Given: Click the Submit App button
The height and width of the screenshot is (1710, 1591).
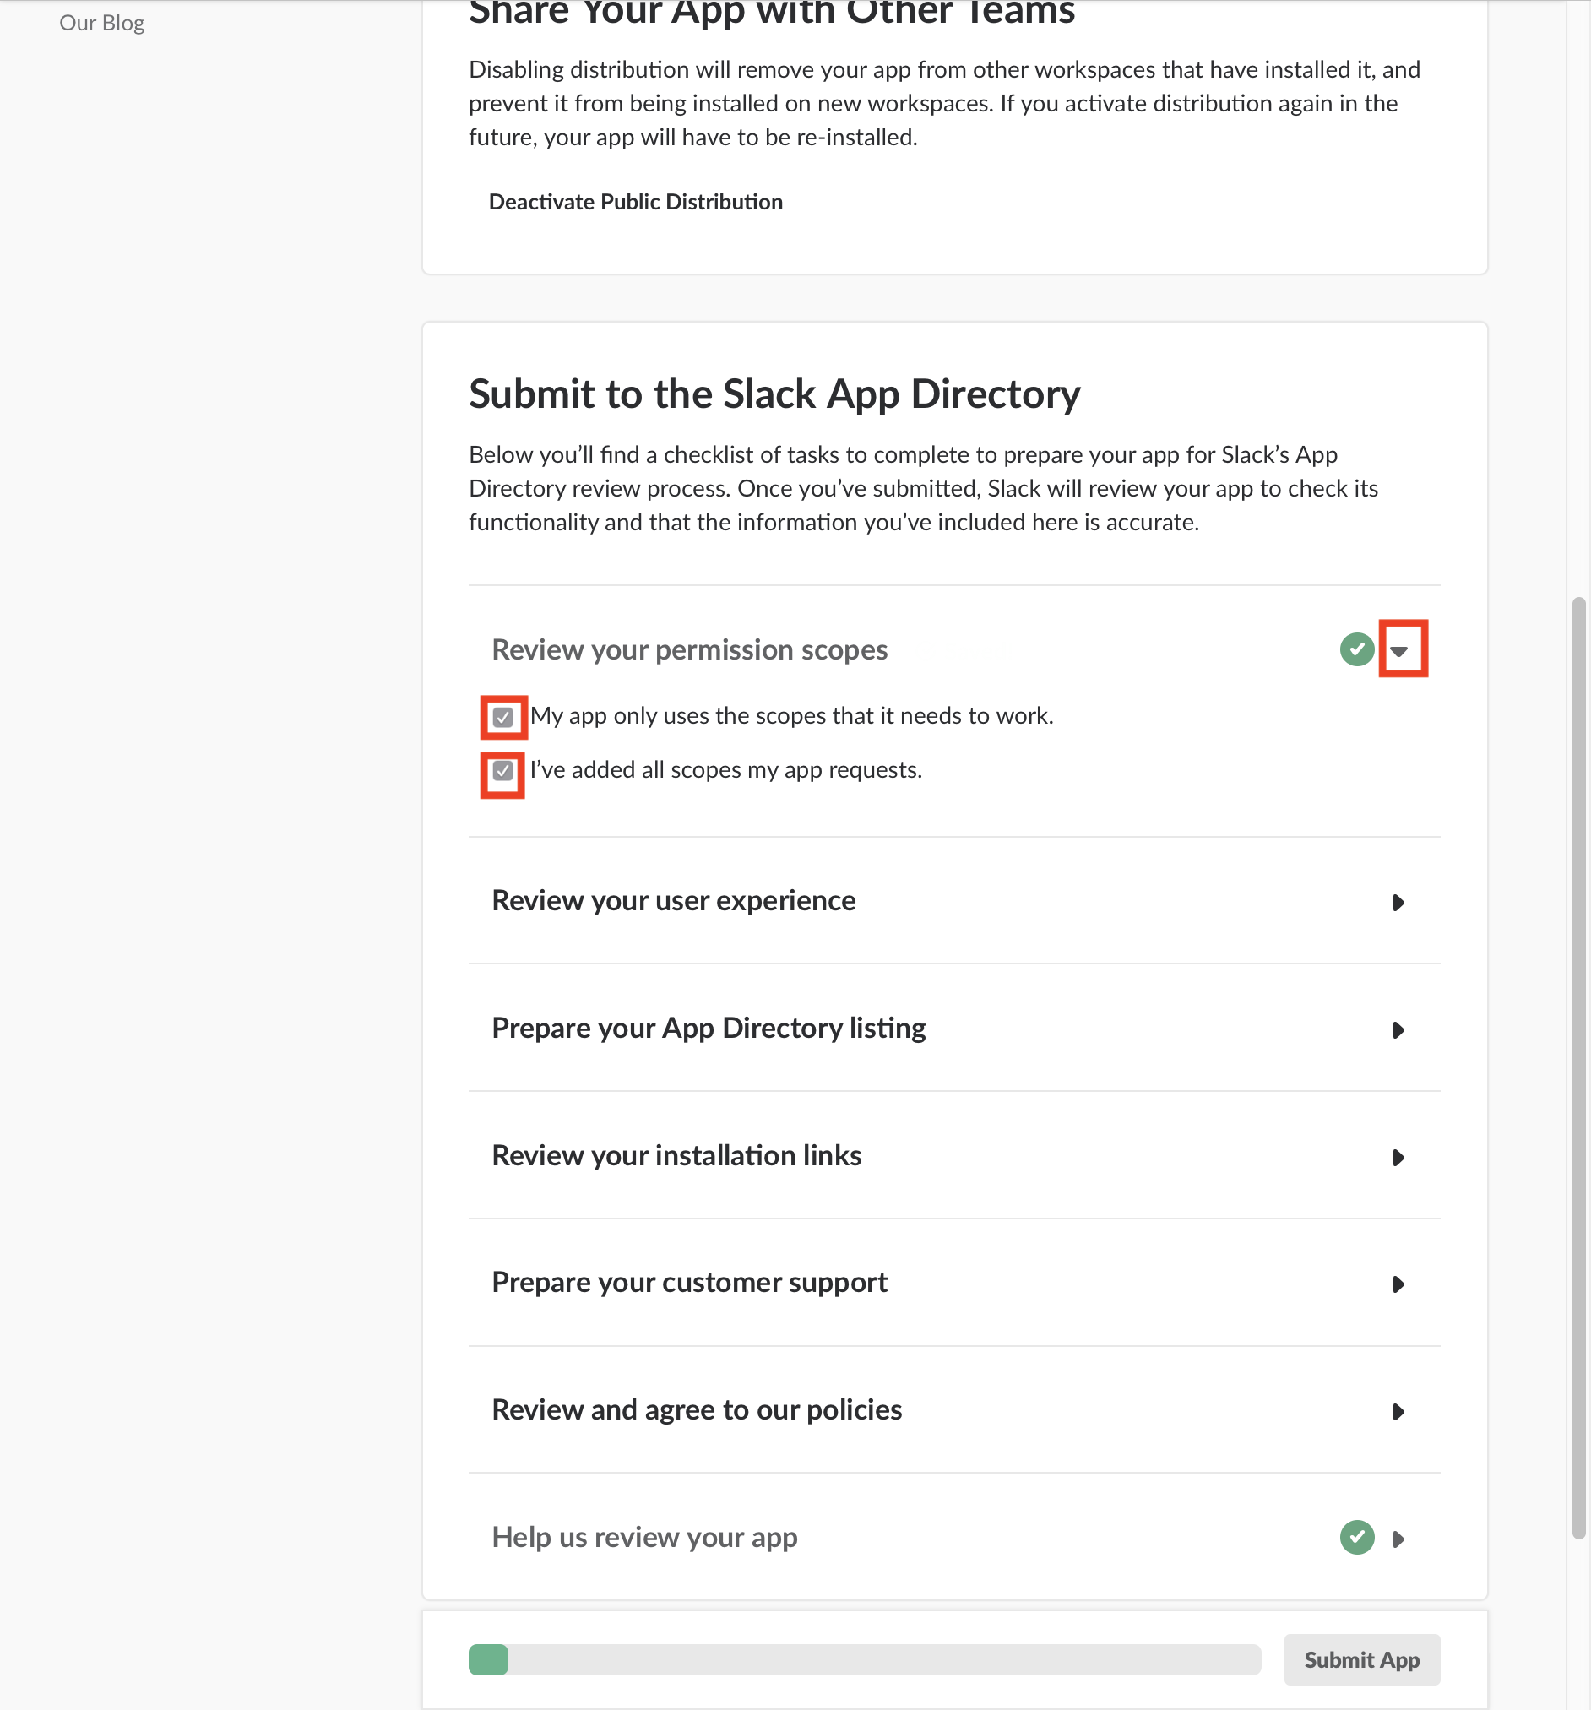Looking at the screenshot, I should 1361,1659.
